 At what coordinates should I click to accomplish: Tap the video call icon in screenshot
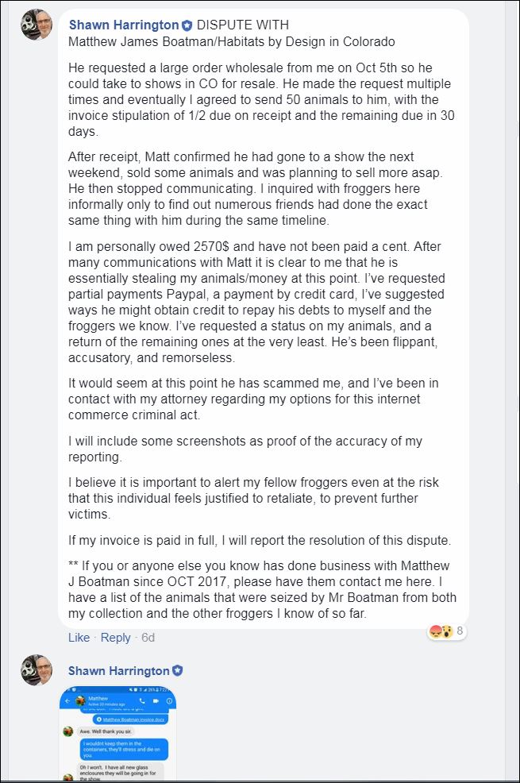pos(156,701)
